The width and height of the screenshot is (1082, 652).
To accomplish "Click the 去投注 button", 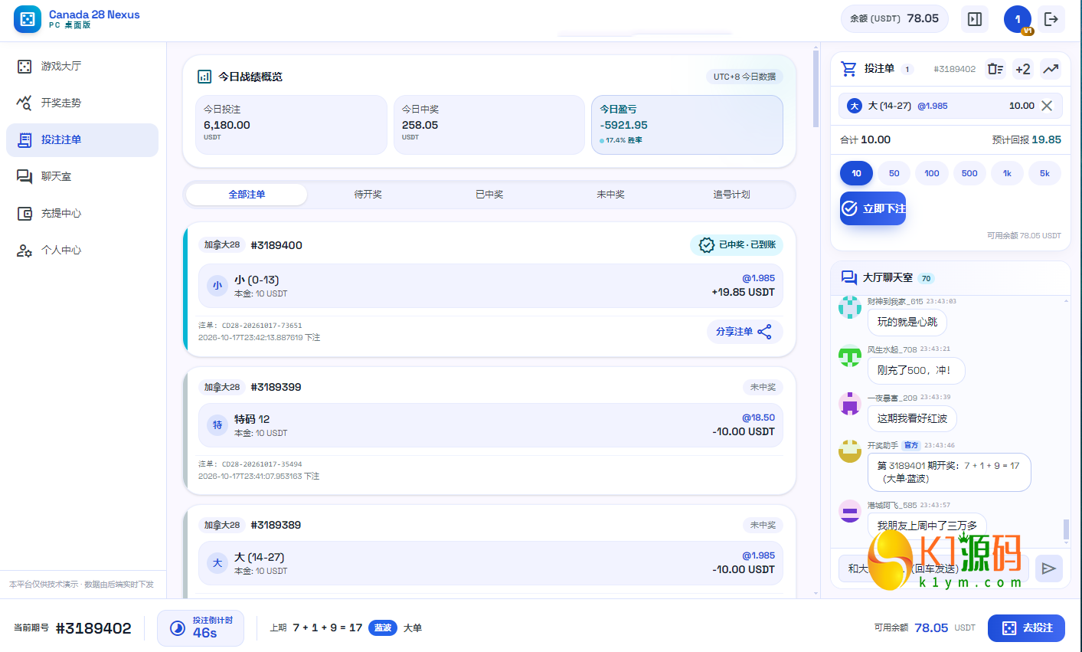I will click(1026, 628).
